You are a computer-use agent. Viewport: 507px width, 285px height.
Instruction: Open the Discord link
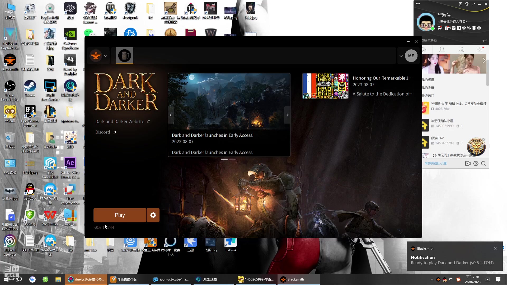(x=103, y=132)
